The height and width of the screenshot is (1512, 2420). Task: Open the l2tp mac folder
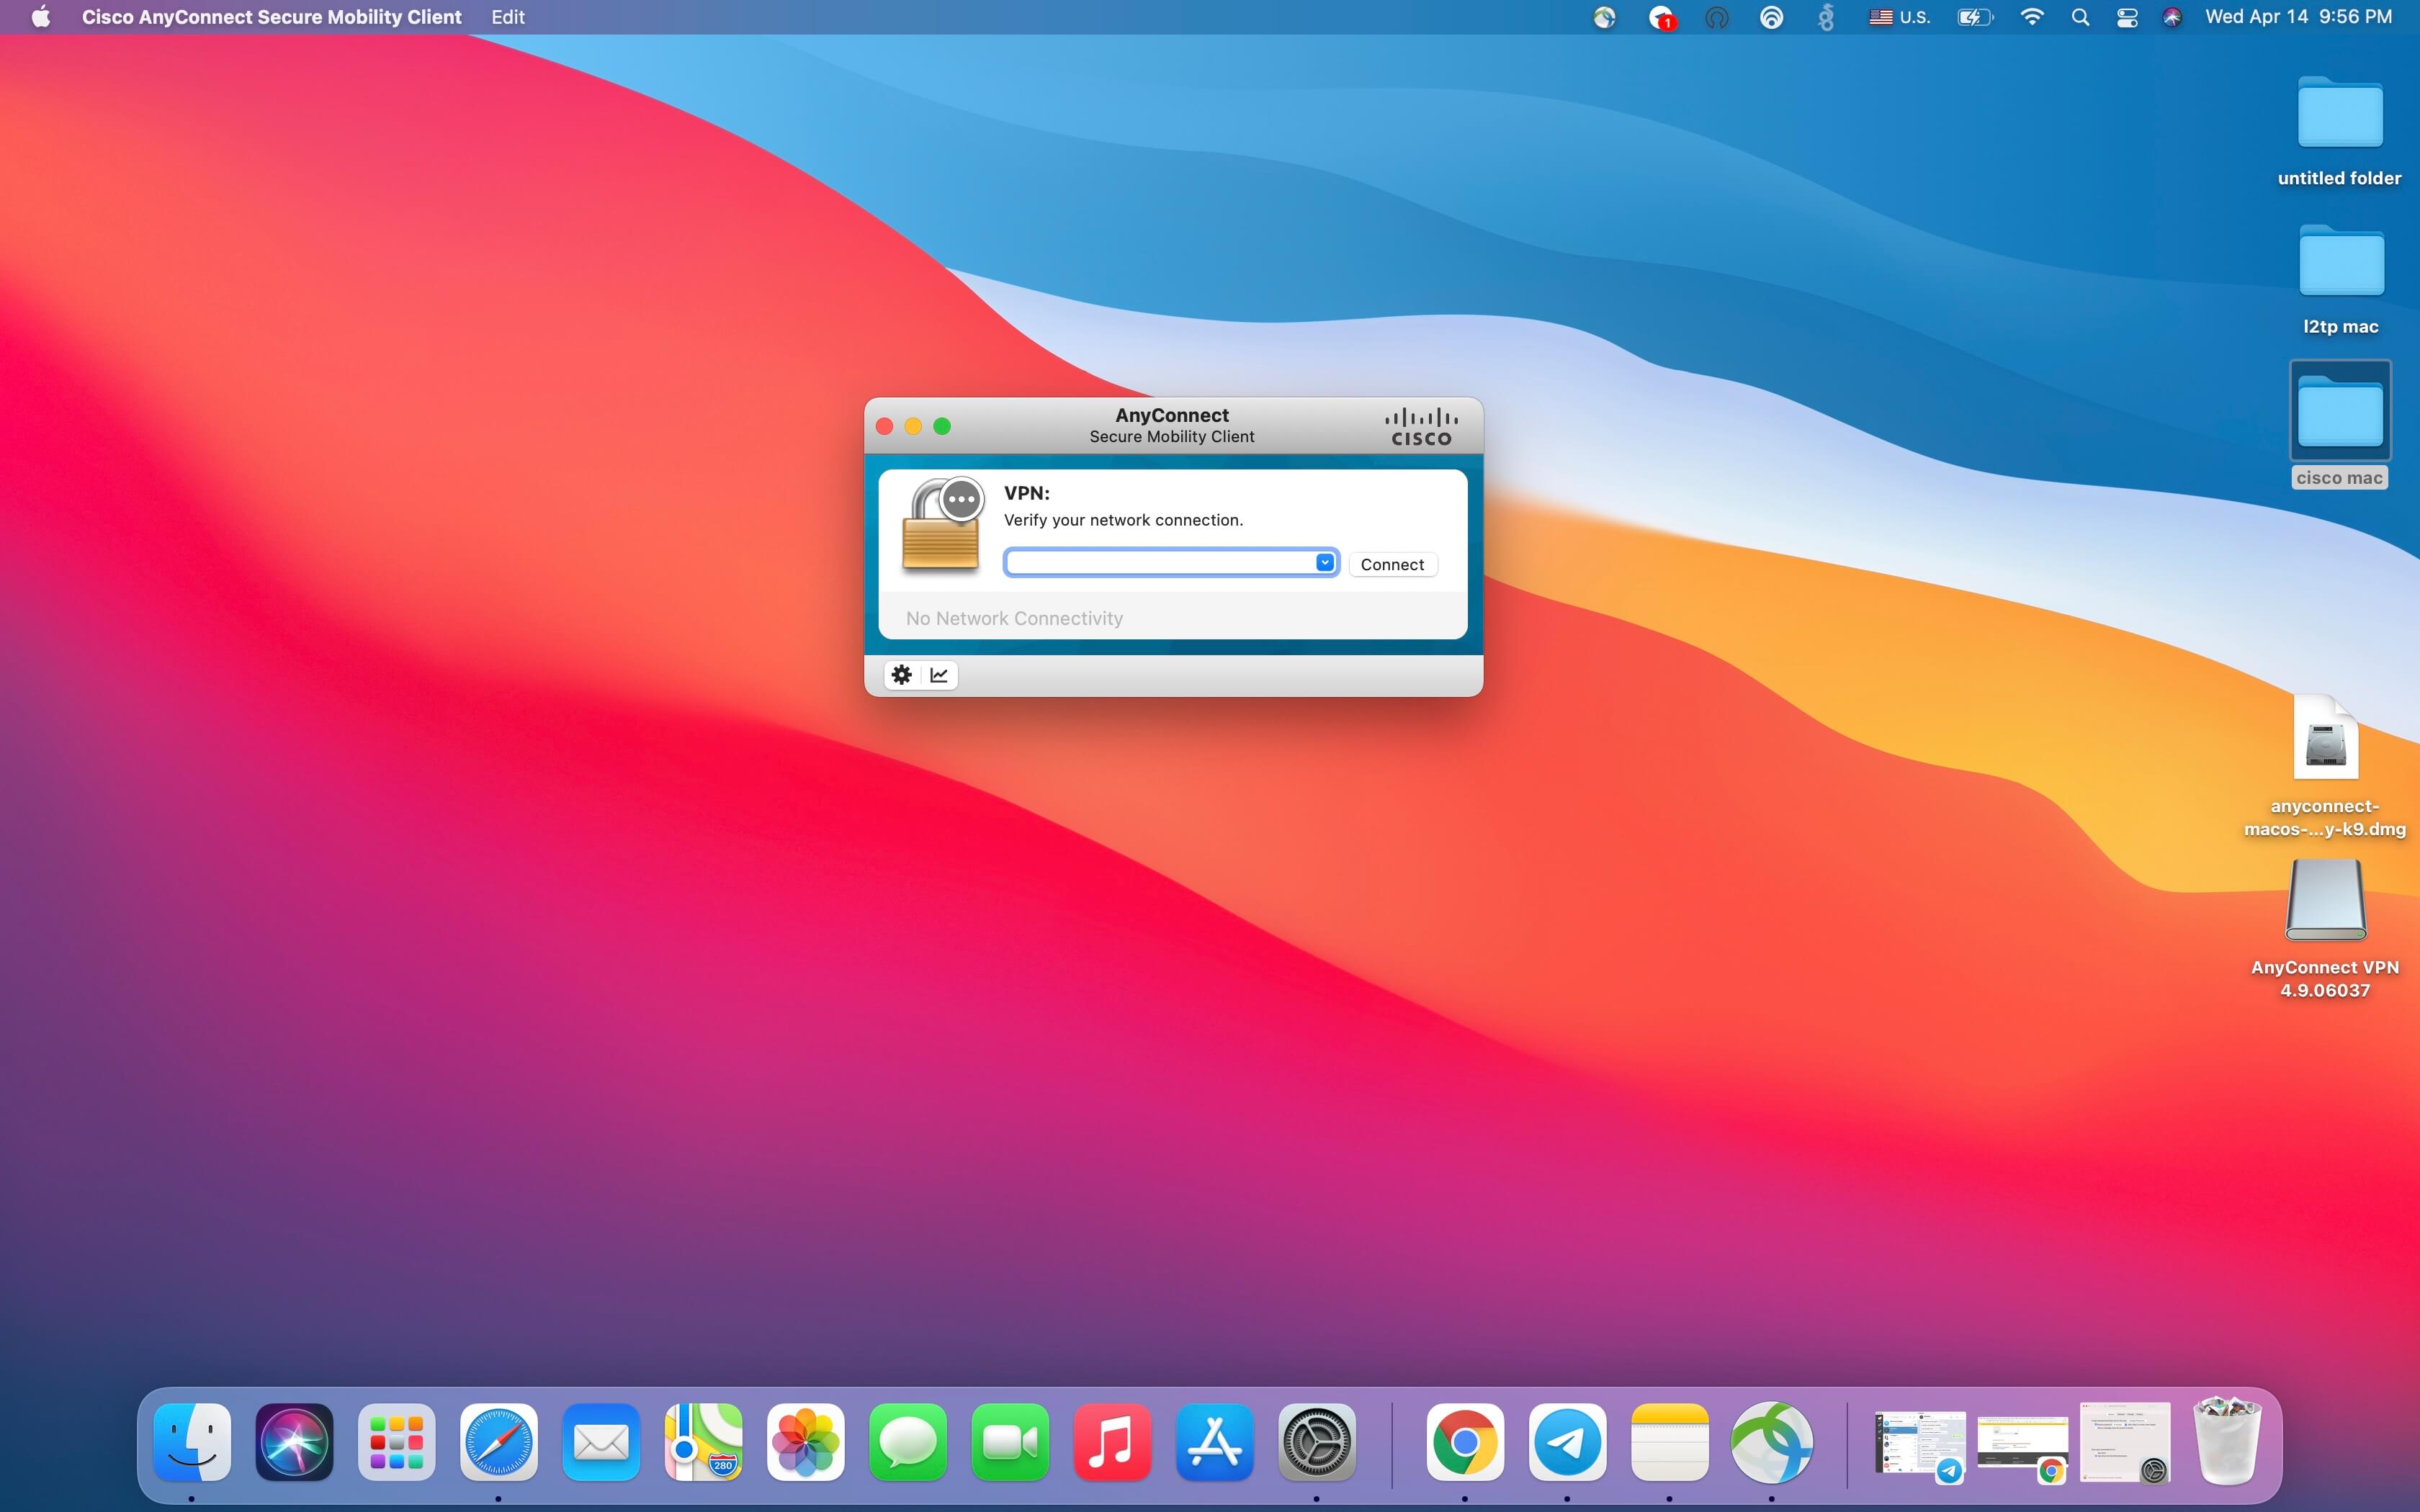click(2340, 262)
